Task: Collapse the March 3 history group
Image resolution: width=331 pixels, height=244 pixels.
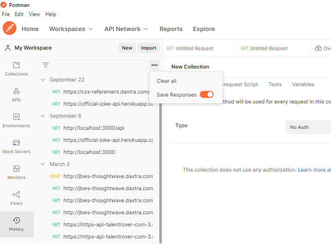Action: tap(43, 164)
